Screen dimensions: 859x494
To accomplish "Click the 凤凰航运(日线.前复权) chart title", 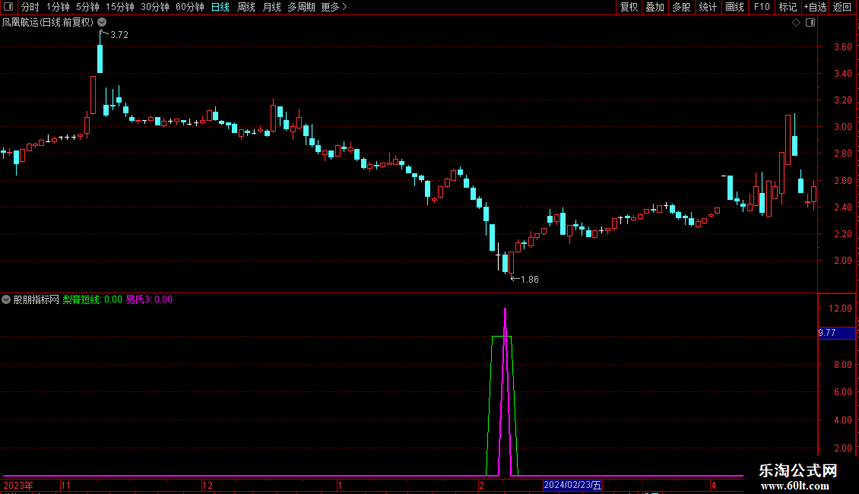I will tap(48, 23).
